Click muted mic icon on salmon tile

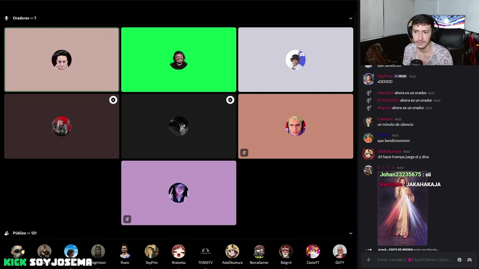click(x=244, y=152)
